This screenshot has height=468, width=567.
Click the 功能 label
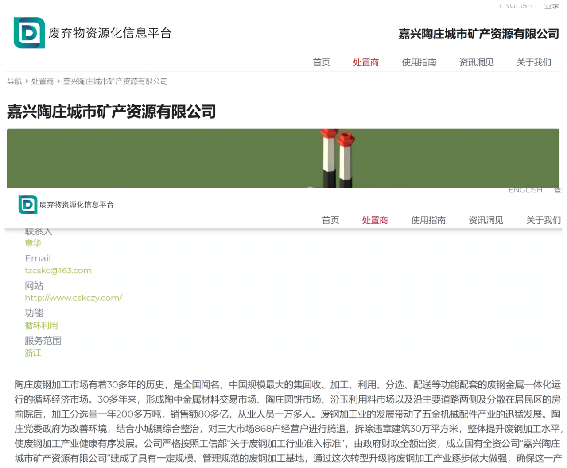[x=34, y=313]
